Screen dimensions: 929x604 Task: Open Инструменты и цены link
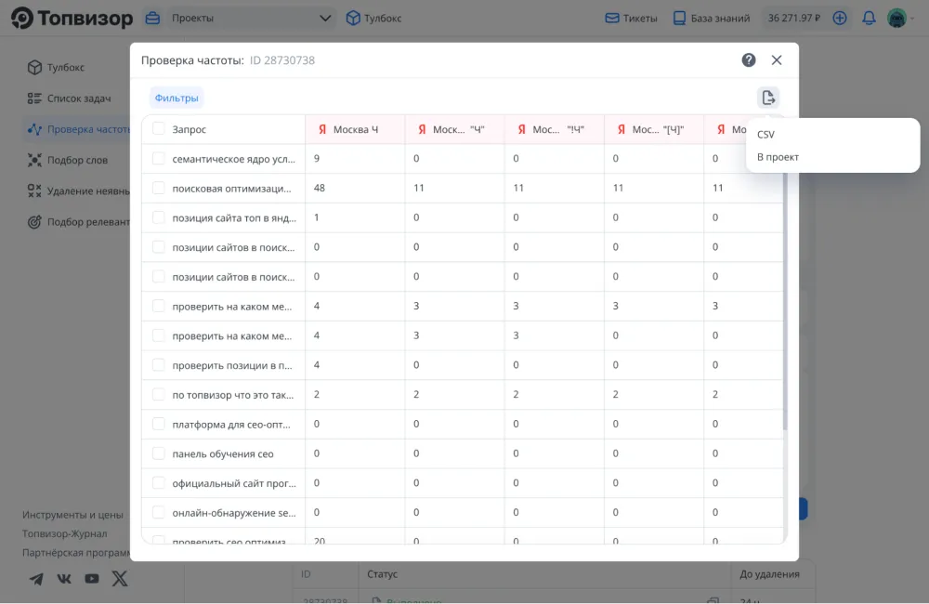72,515
